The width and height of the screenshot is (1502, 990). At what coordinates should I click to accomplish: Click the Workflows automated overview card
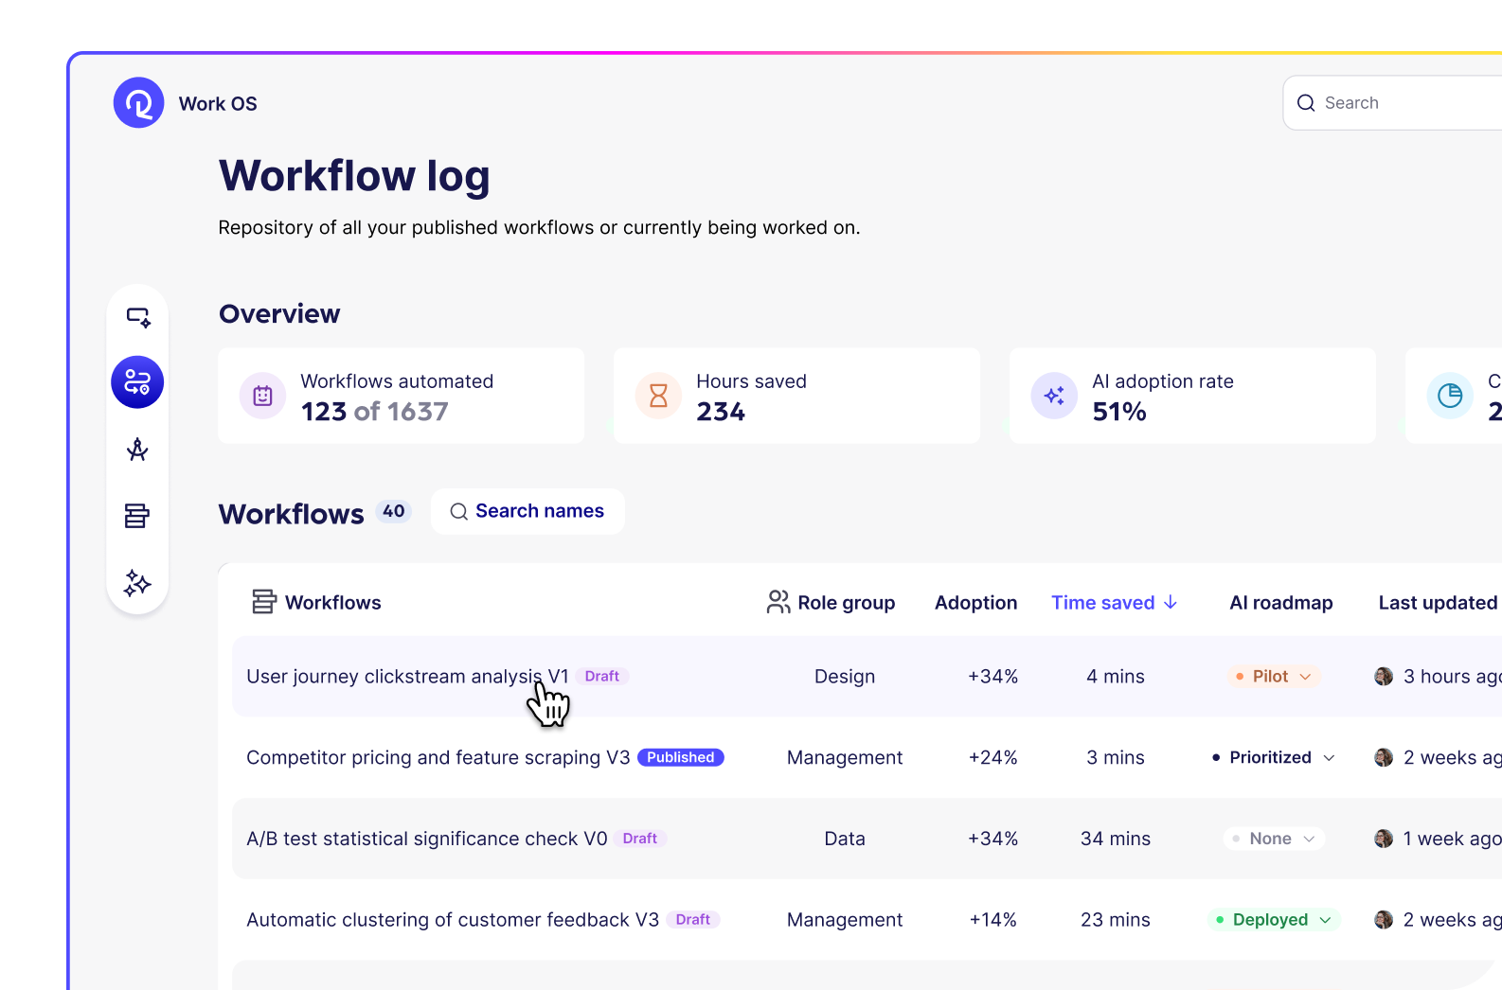coord(402,396)
